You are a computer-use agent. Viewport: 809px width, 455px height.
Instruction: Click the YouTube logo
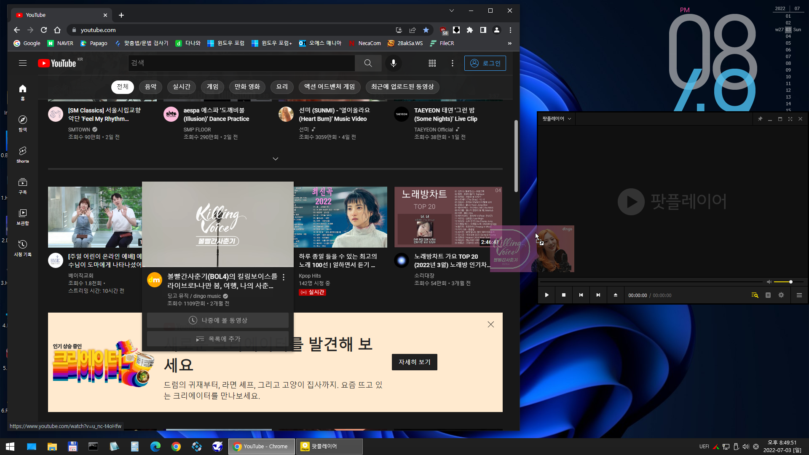tap(57, 63)
